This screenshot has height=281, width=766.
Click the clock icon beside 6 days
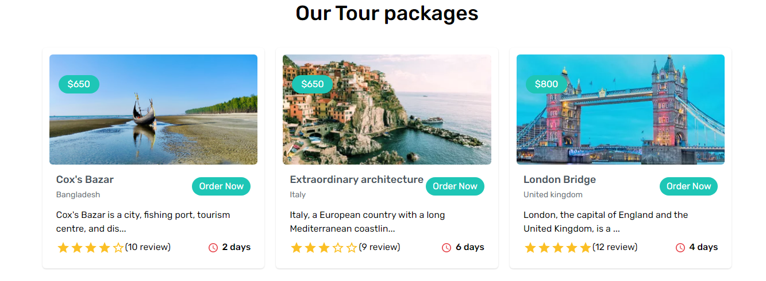tap(446, 248)
